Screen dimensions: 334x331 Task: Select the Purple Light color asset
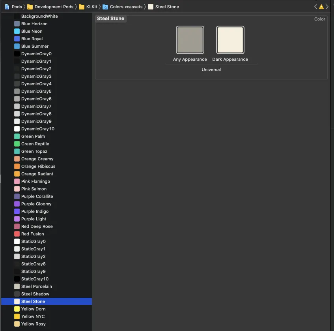(47, 219)
